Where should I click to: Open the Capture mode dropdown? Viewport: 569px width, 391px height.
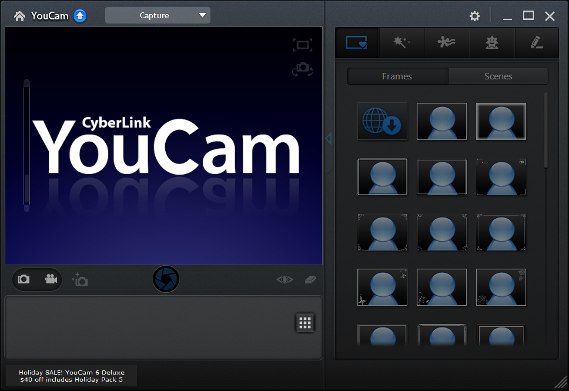(158, 15)
